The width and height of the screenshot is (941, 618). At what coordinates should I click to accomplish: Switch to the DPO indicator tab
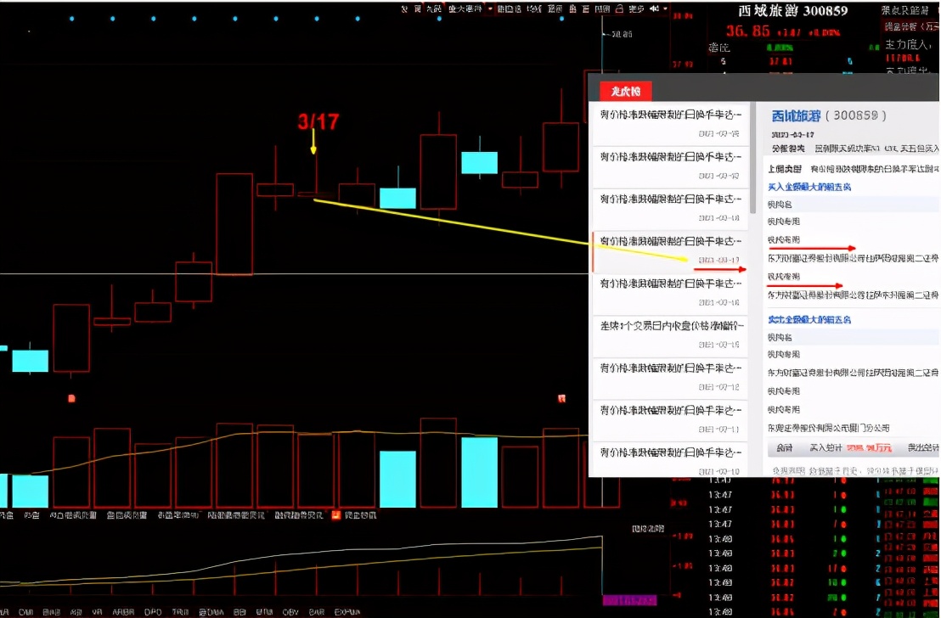(x=152, y=612)
